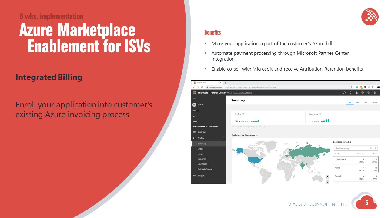Screen dimensions: 388x218
Task: Select the United States table row
Action: [356, 161]
